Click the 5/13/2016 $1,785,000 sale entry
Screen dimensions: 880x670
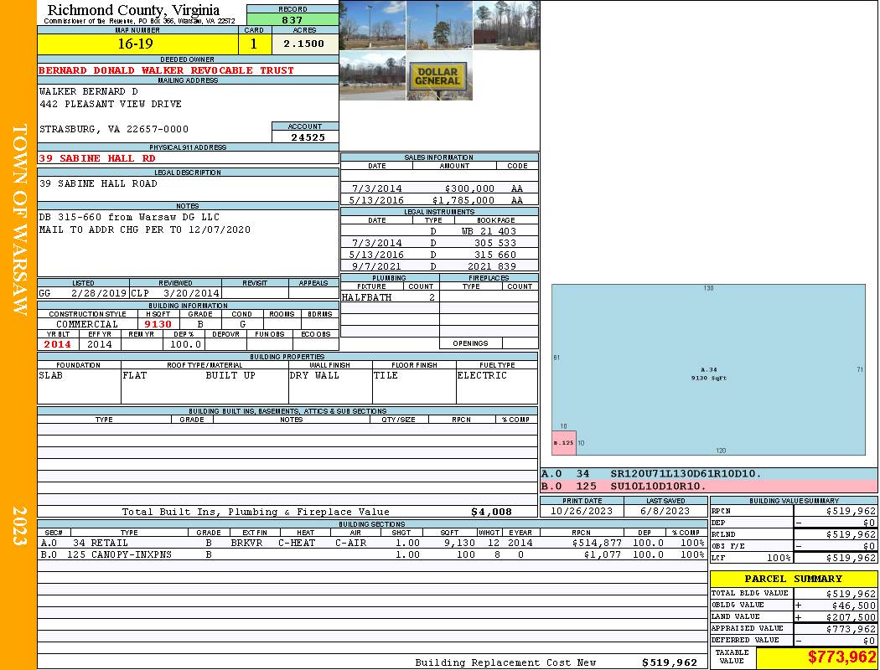[x=438, y=200]
